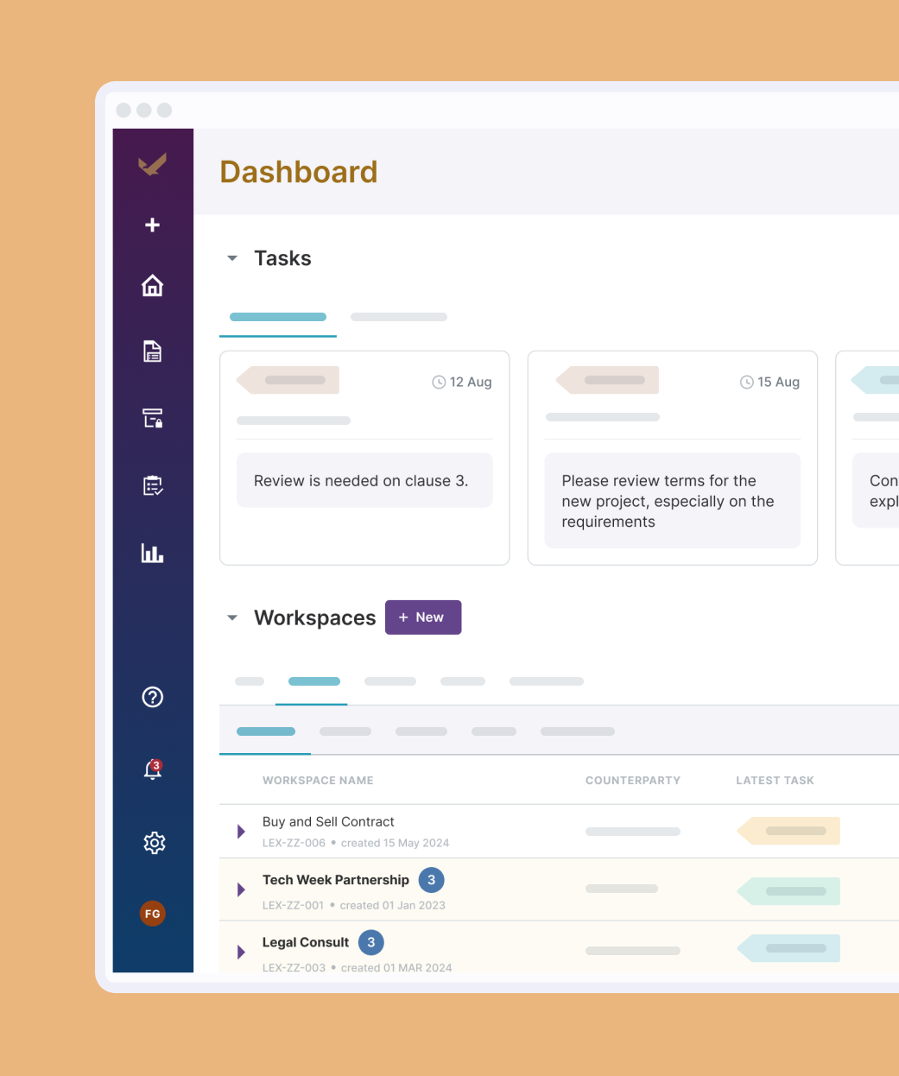Collapse the Tasks section
The height and width of the screenshot is (1076, 899).
pyautogui.click(x=232, y=258)
